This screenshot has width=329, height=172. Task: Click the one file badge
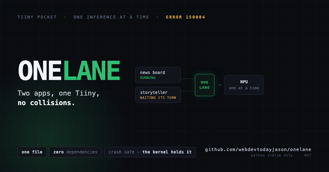click(32, 152)
